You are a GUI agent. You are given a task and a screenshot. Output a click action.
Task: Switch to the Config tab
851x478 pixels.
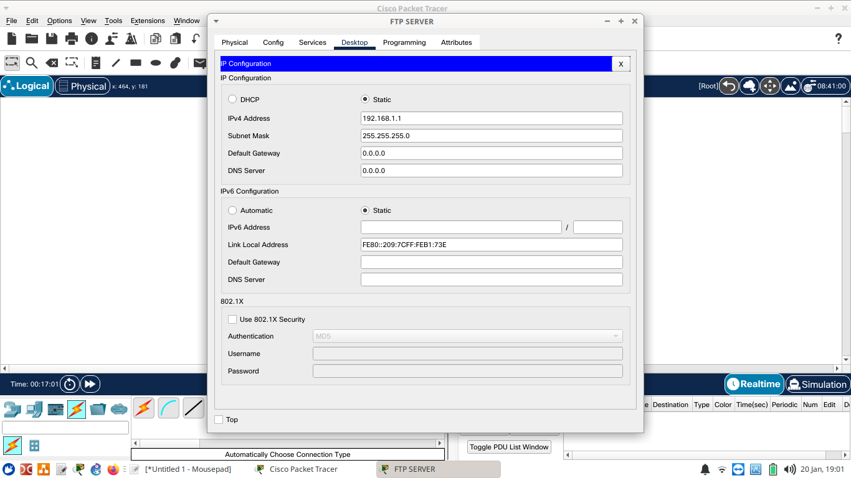pos(273,42)
